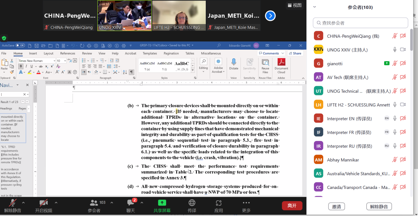The width and height of the screenshot is (418, 216).
Task: Expand the Comments dropdown arrow
Action: tap(283, 53)
